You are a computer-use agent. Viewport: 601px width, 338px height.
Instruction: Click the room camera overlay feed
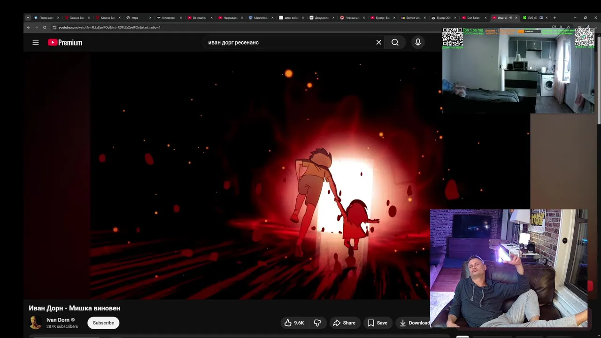pyautogui.click(x=518, y=70)
